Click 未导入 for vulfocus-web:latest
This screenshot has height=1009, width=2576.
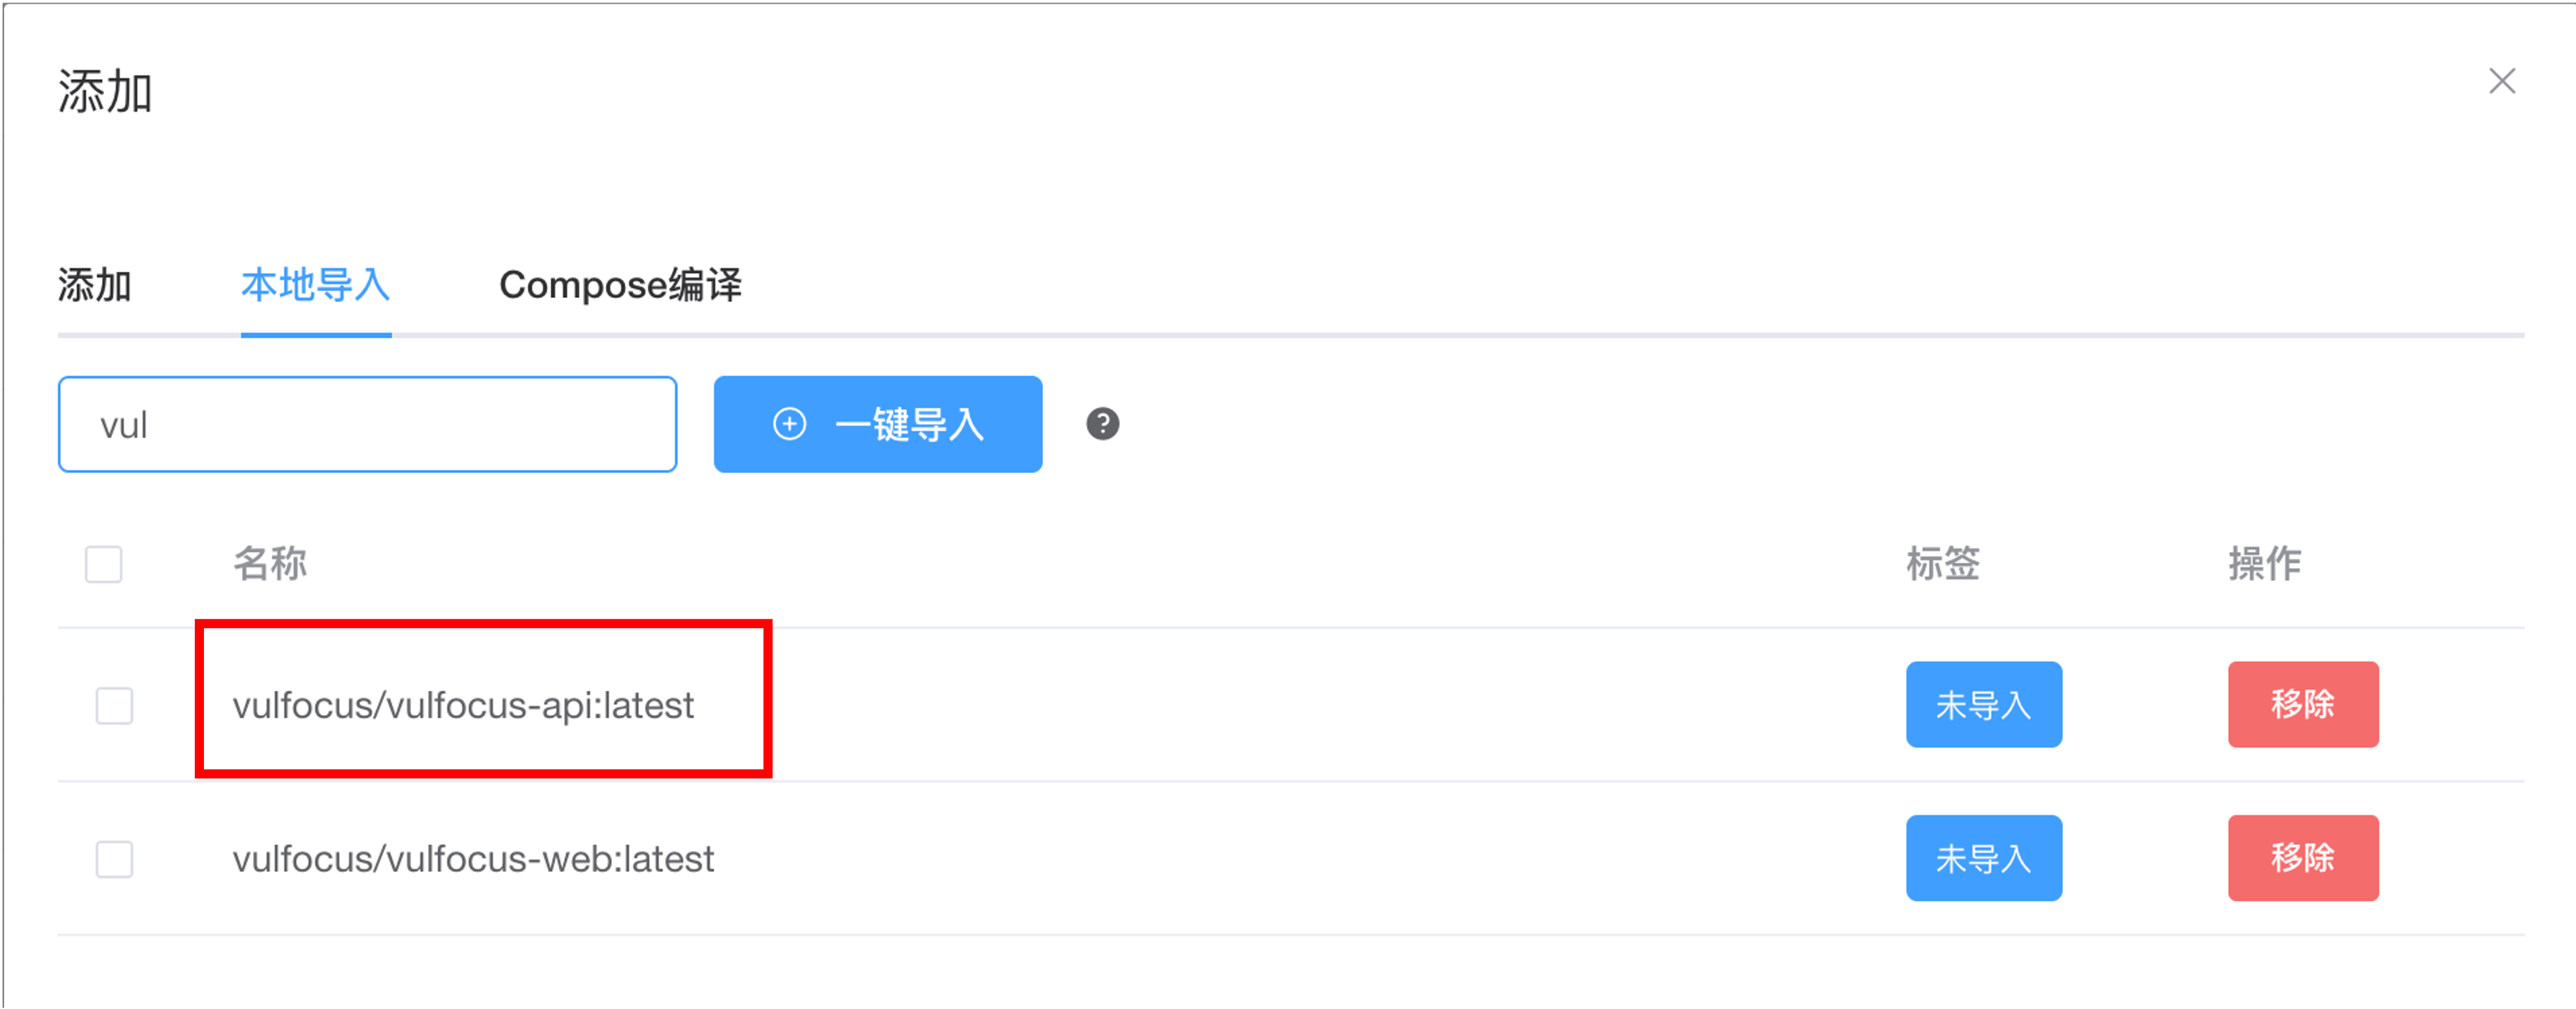1983,859
